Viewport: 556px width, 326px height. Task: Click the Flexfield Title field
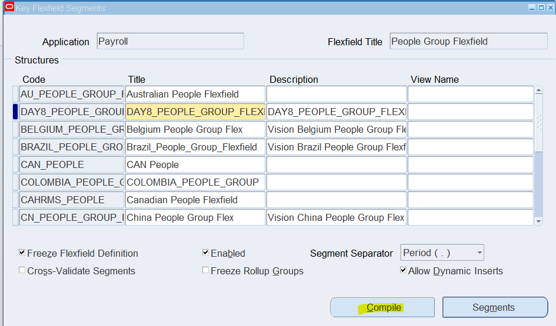coord(468,41)
